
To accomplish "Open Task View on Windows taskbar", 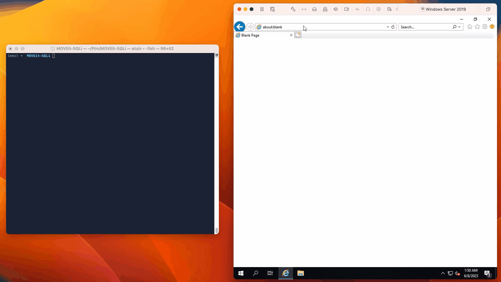I will click(x=270, y=273).
